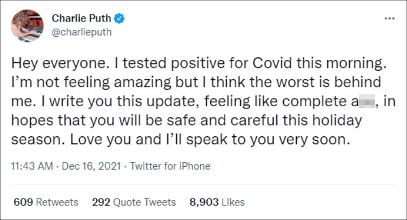Image resolution: width=407 pixels, height=220 pixels.
Task: Click the word "Covid" in the tweet
Action: point(272,63)
